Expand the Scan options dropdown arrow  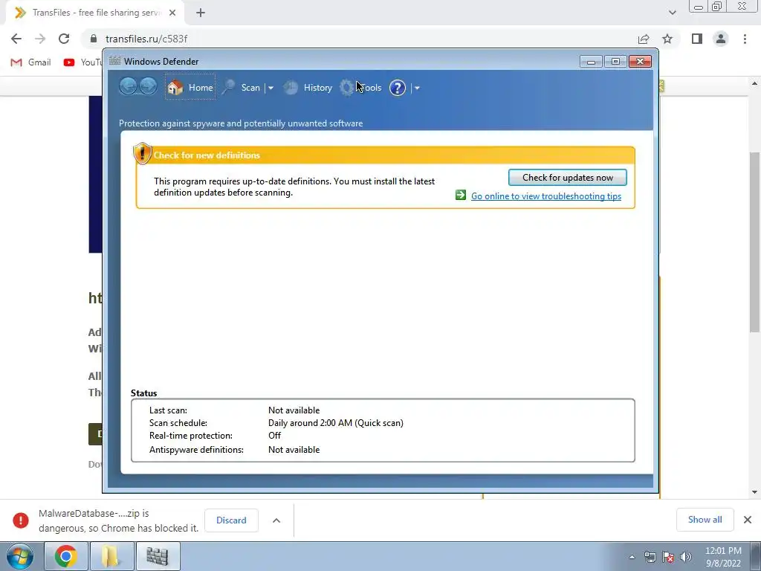271,88
